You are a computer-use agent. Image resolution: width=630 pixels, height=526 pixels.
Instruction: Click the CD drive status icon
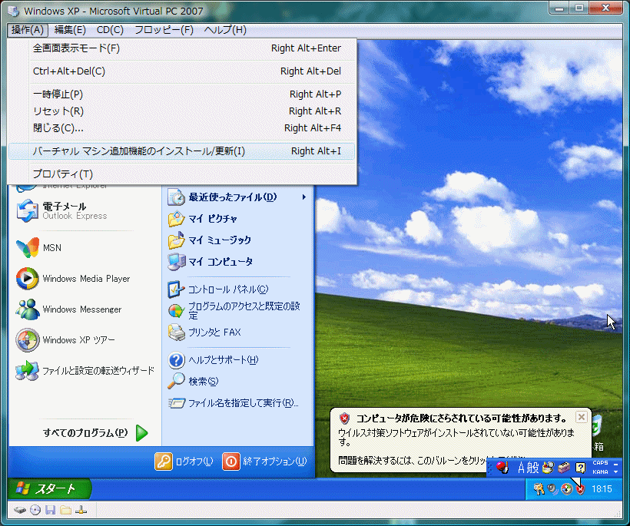(35, 510)
